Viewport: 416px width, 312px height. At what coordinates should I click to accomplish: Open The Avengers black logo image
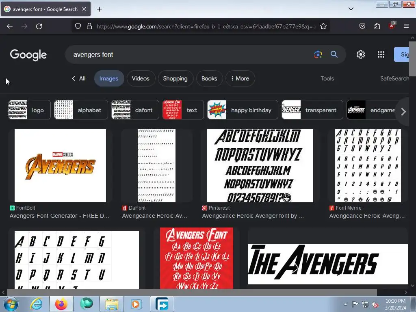(x=328, y=264)
